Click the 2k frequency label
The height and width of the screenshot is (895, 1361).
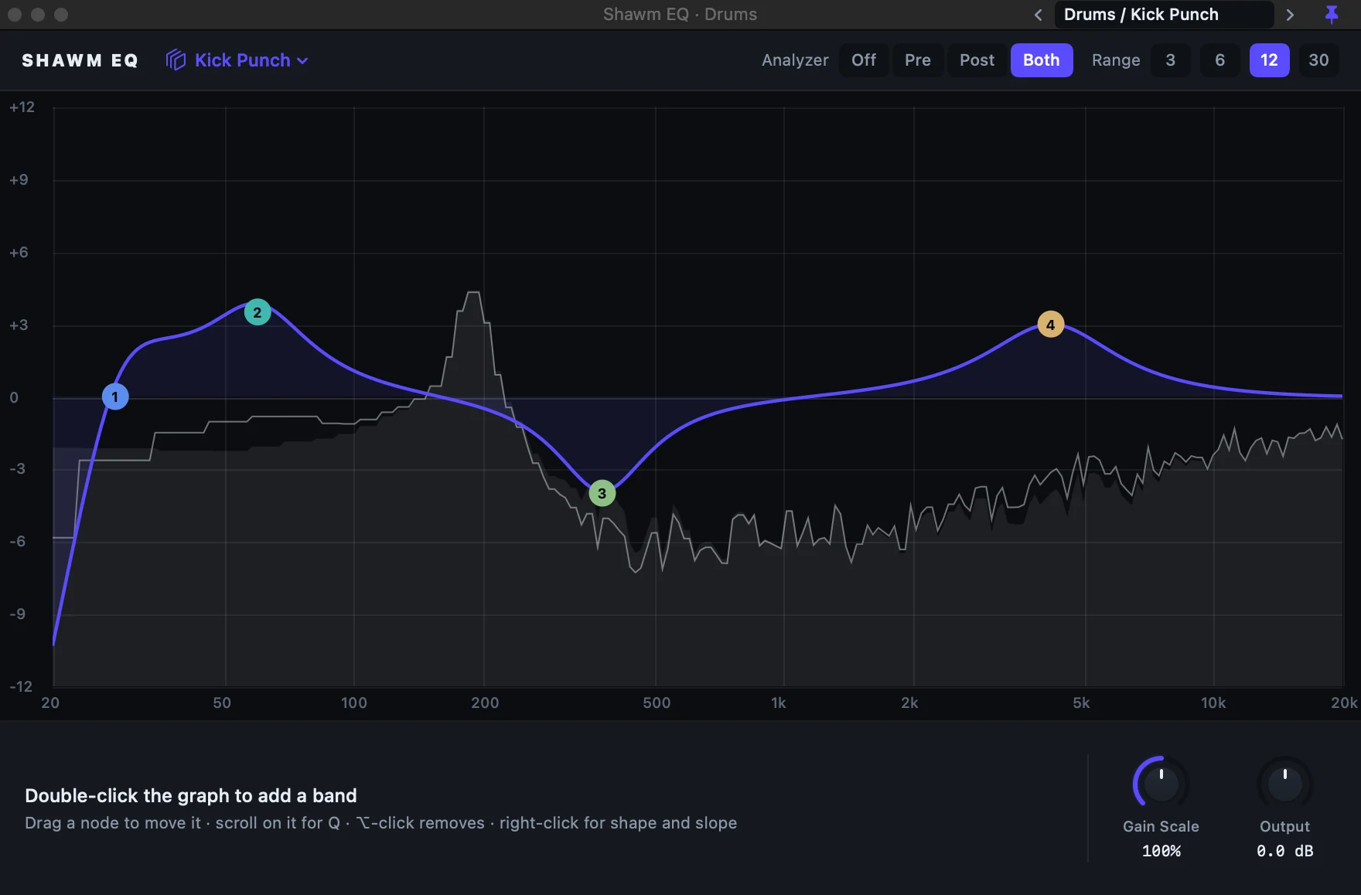click(909, 703)
